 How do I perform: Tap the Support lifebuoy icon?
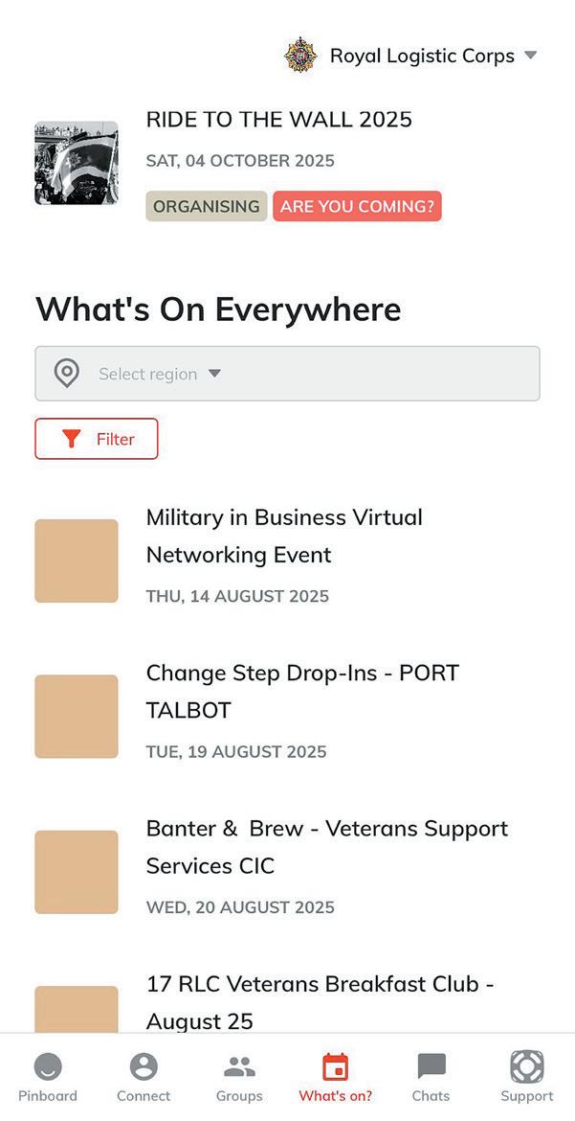pos(526,1066)
